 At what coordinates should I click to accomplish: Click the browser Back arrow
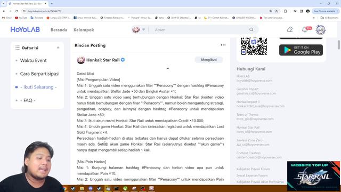click(x=4, y=11)
